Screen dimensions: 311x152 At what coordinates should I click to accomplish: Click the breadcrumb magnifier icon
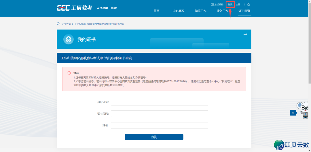pyautogui.click(x=58, y=24)
